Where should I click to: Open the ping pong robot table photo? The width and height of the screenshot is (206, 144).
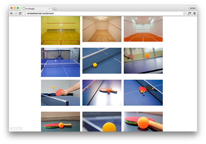(61, 62)
